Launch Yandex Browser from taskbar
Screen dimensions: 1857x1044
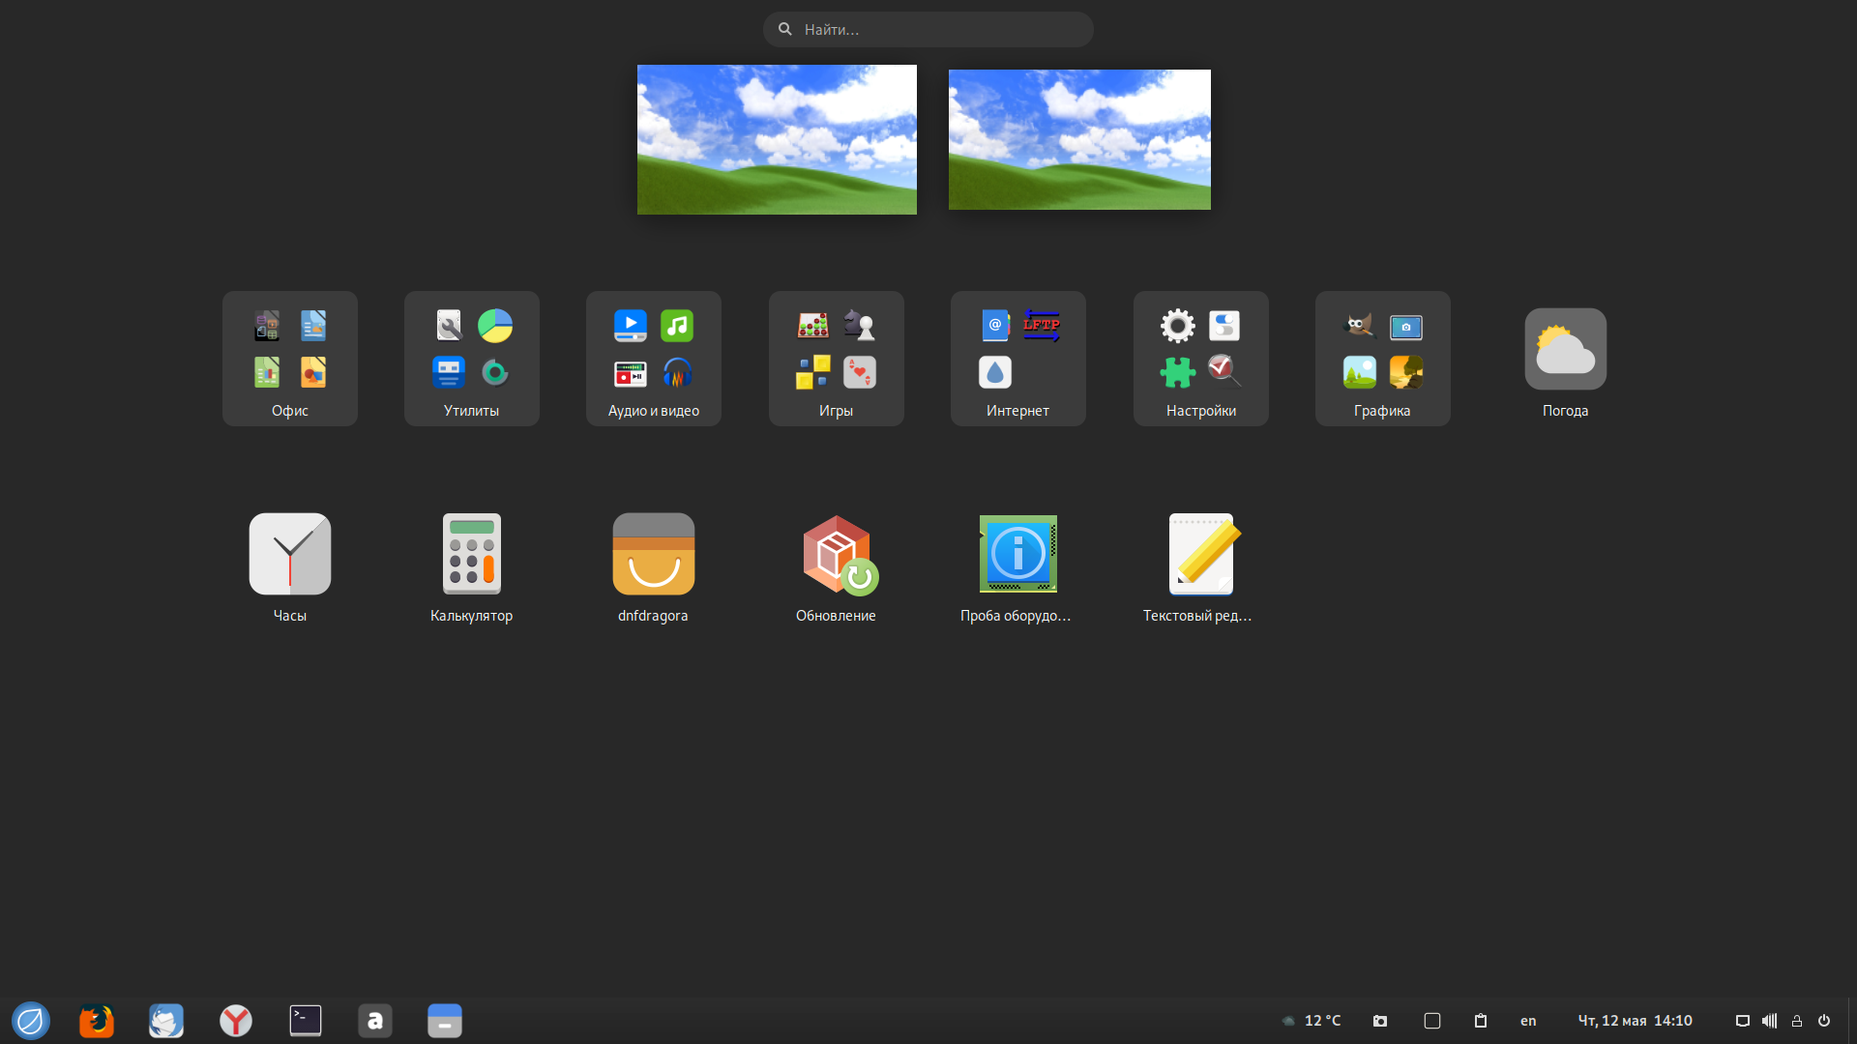pyautogui.click(x=236, y=1021)
